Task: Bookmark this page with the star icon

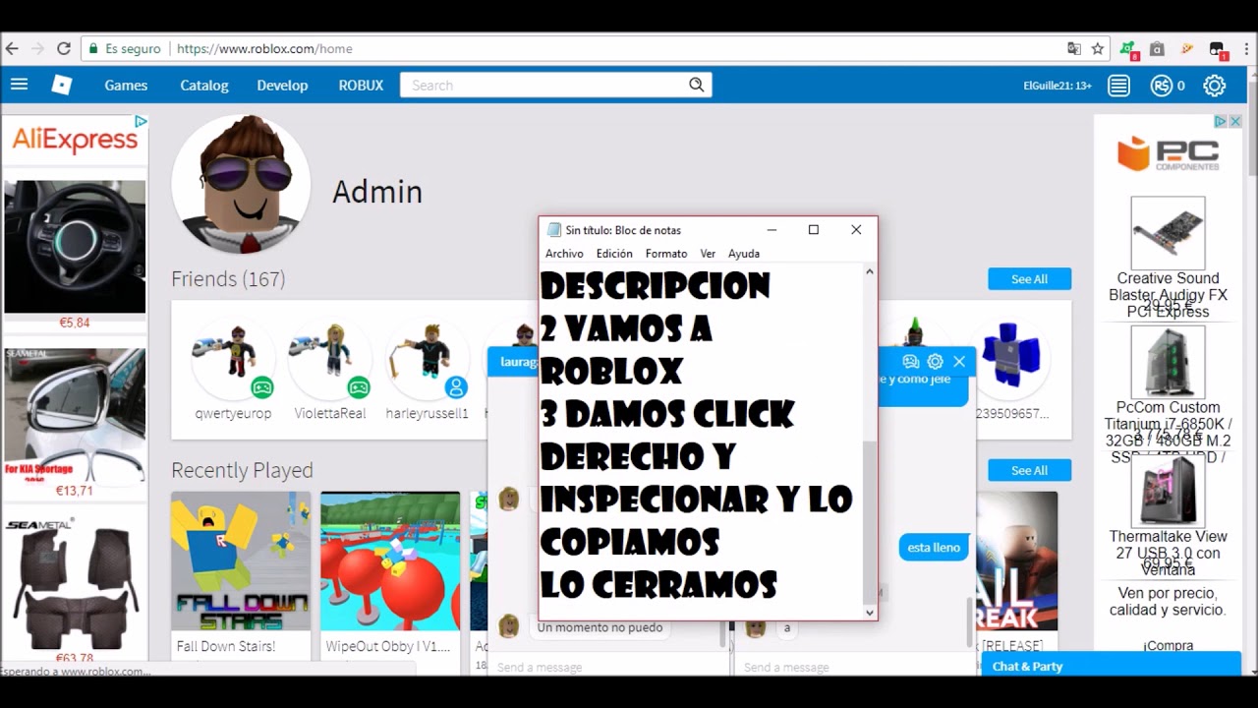Action: [1098, 48]
